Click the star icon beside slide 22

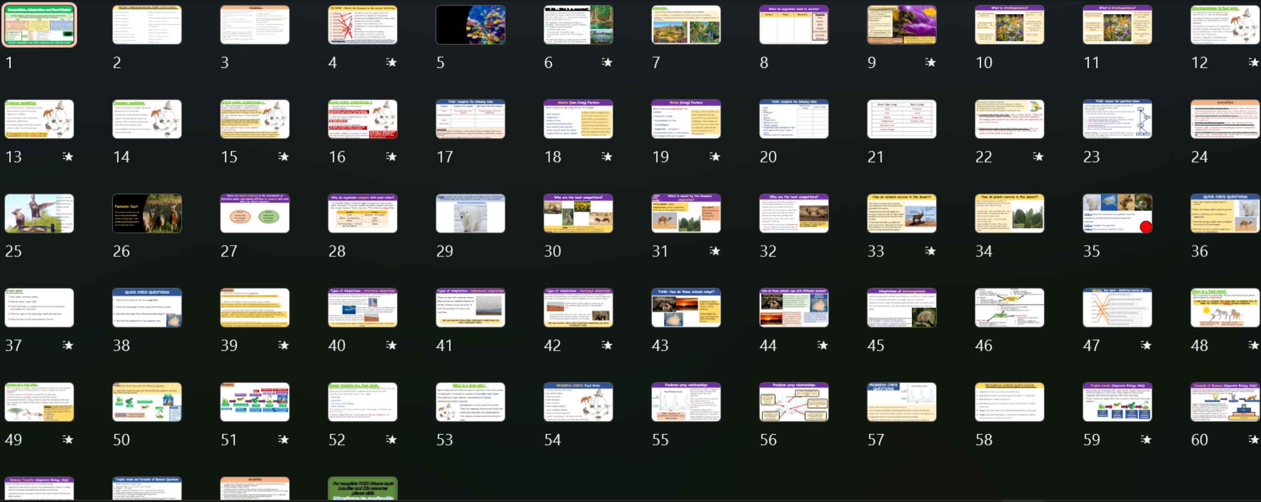click(1038, 156)
